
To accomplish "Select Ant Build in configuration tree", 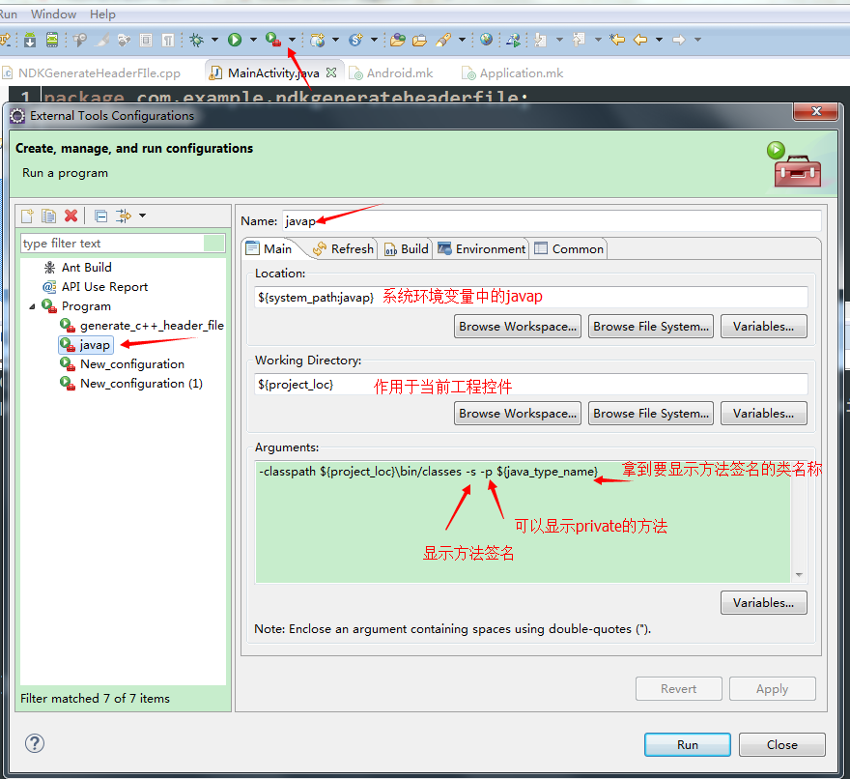I will point(78,267).
